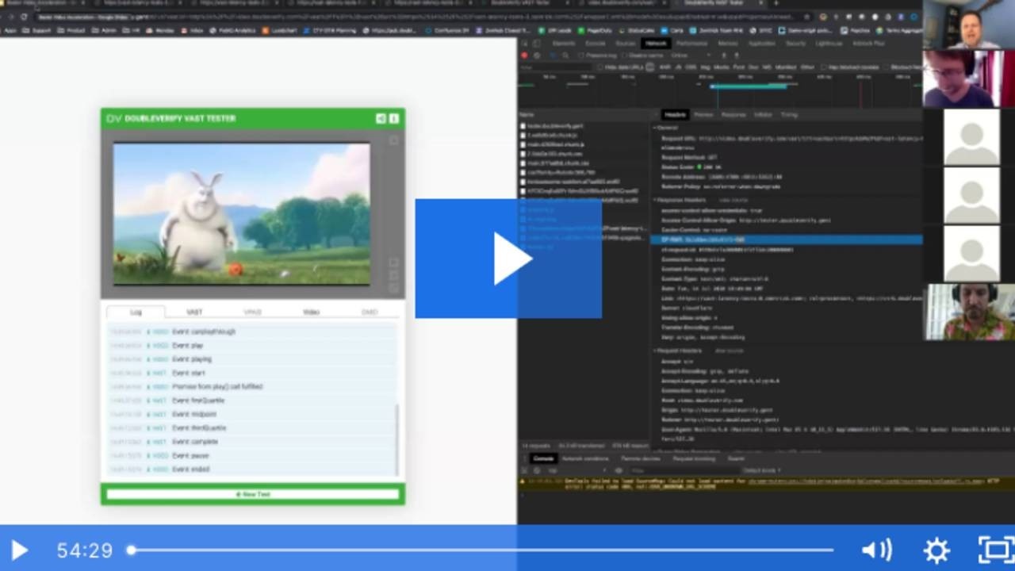Click the network Filter text field

(557, 67)
